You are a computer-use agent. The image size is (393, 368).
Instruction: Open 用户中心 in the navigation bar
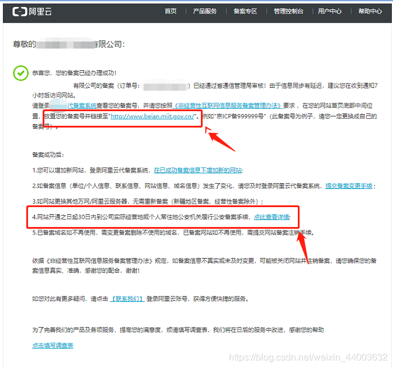[329, 11]
